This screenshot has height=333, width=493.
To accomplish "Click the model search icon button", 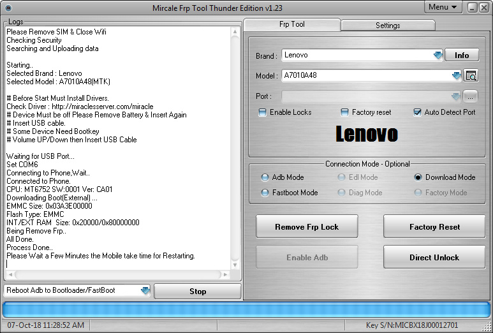I will click(471, 76).
